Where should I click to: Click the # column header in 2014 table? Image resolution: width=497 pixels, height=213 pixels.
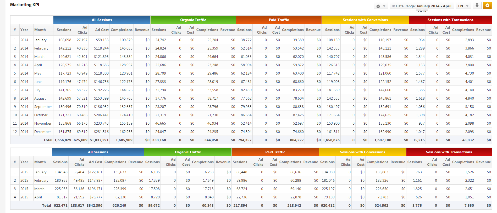click(x=15, y=30)
